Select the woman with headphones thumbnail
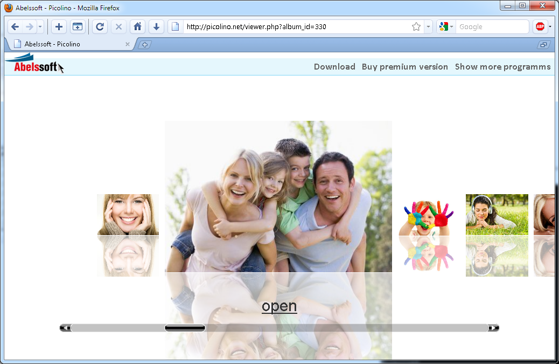The width and height of the screenshot is (559, 364). coord(497,215)
